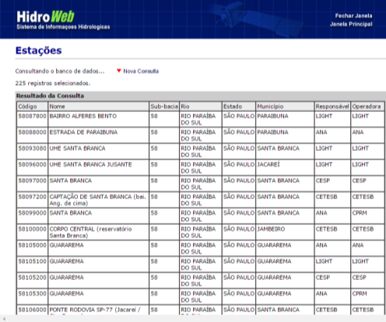Click CPRM operadora in row 58105300
This screenshot has width=386, height=322.
tap(360, 293)
